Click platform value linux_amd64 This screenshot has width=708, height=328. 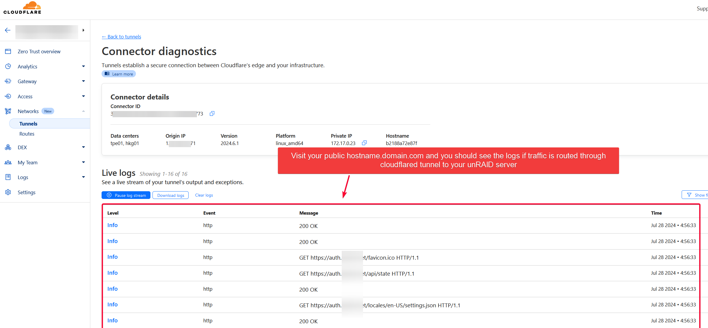(290, 143)
